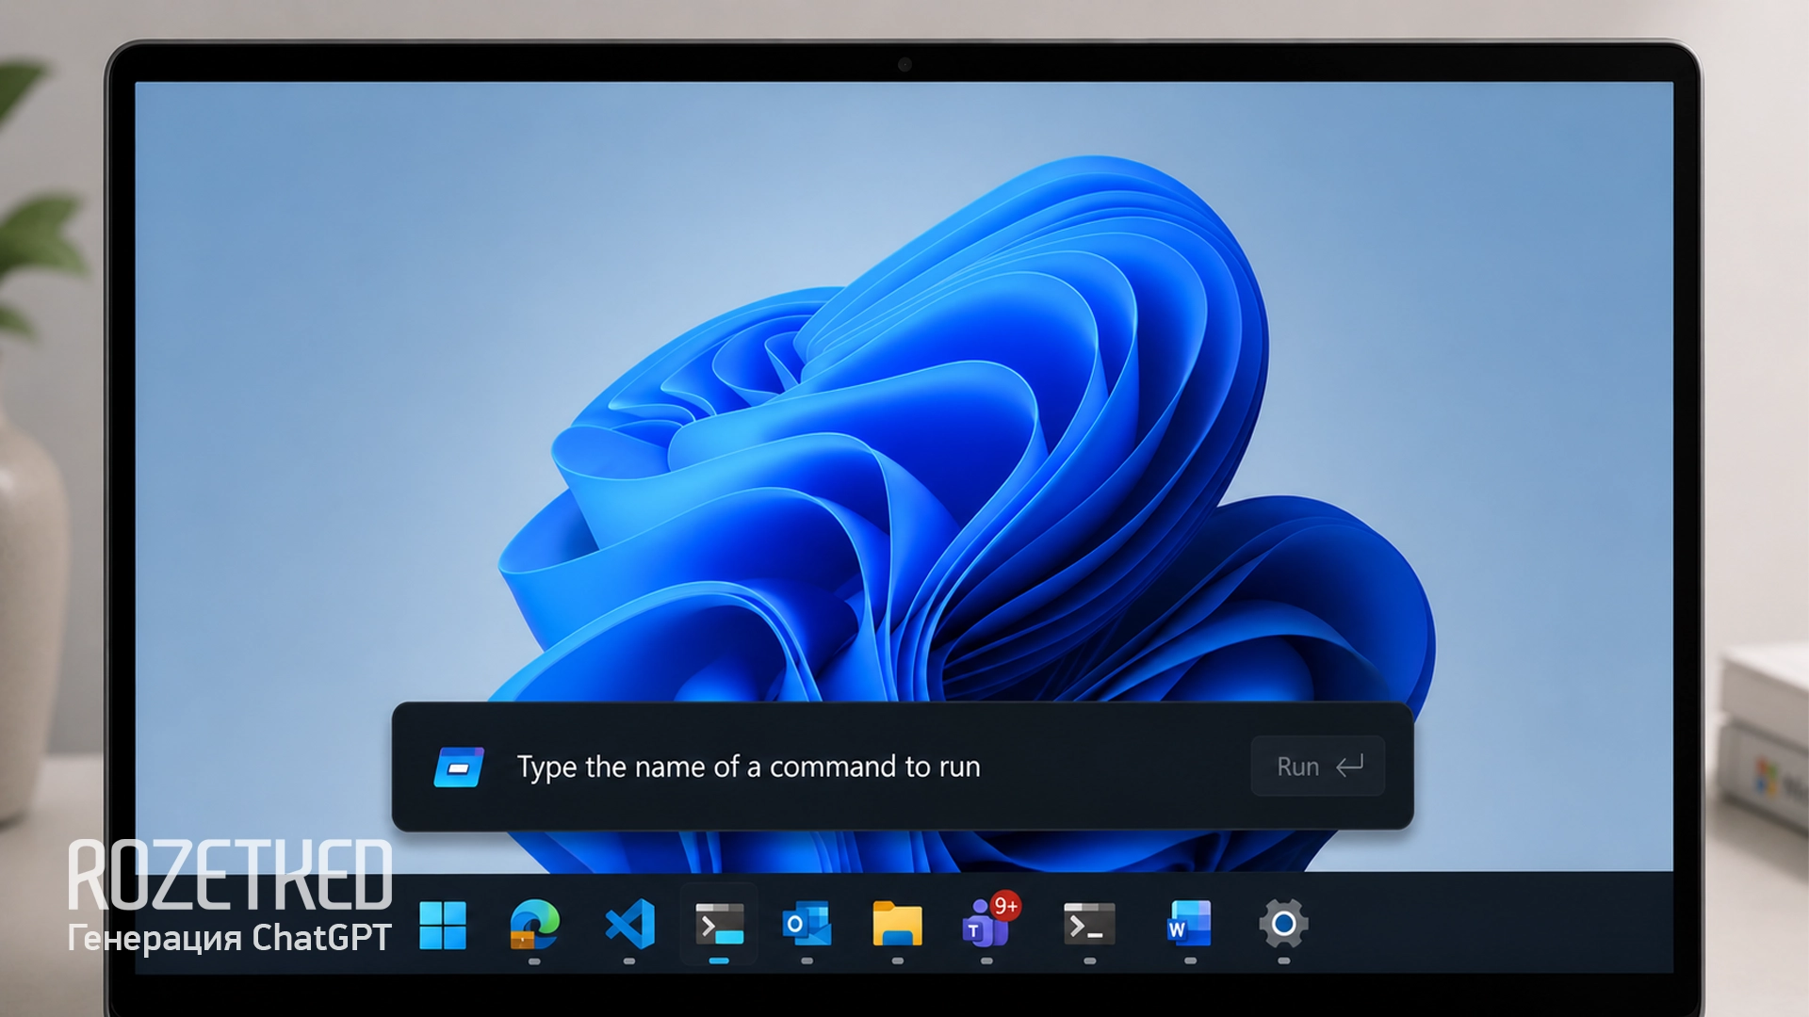Open Microsoft Teams with 9+ badge
The image size is (1809, 1017).
tap(988, 921)
